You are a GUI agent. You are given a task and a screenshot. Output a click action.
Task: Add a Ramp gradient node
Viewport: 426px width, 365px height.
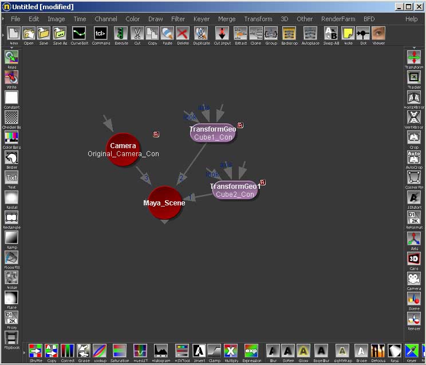click(x=11, y=238)
